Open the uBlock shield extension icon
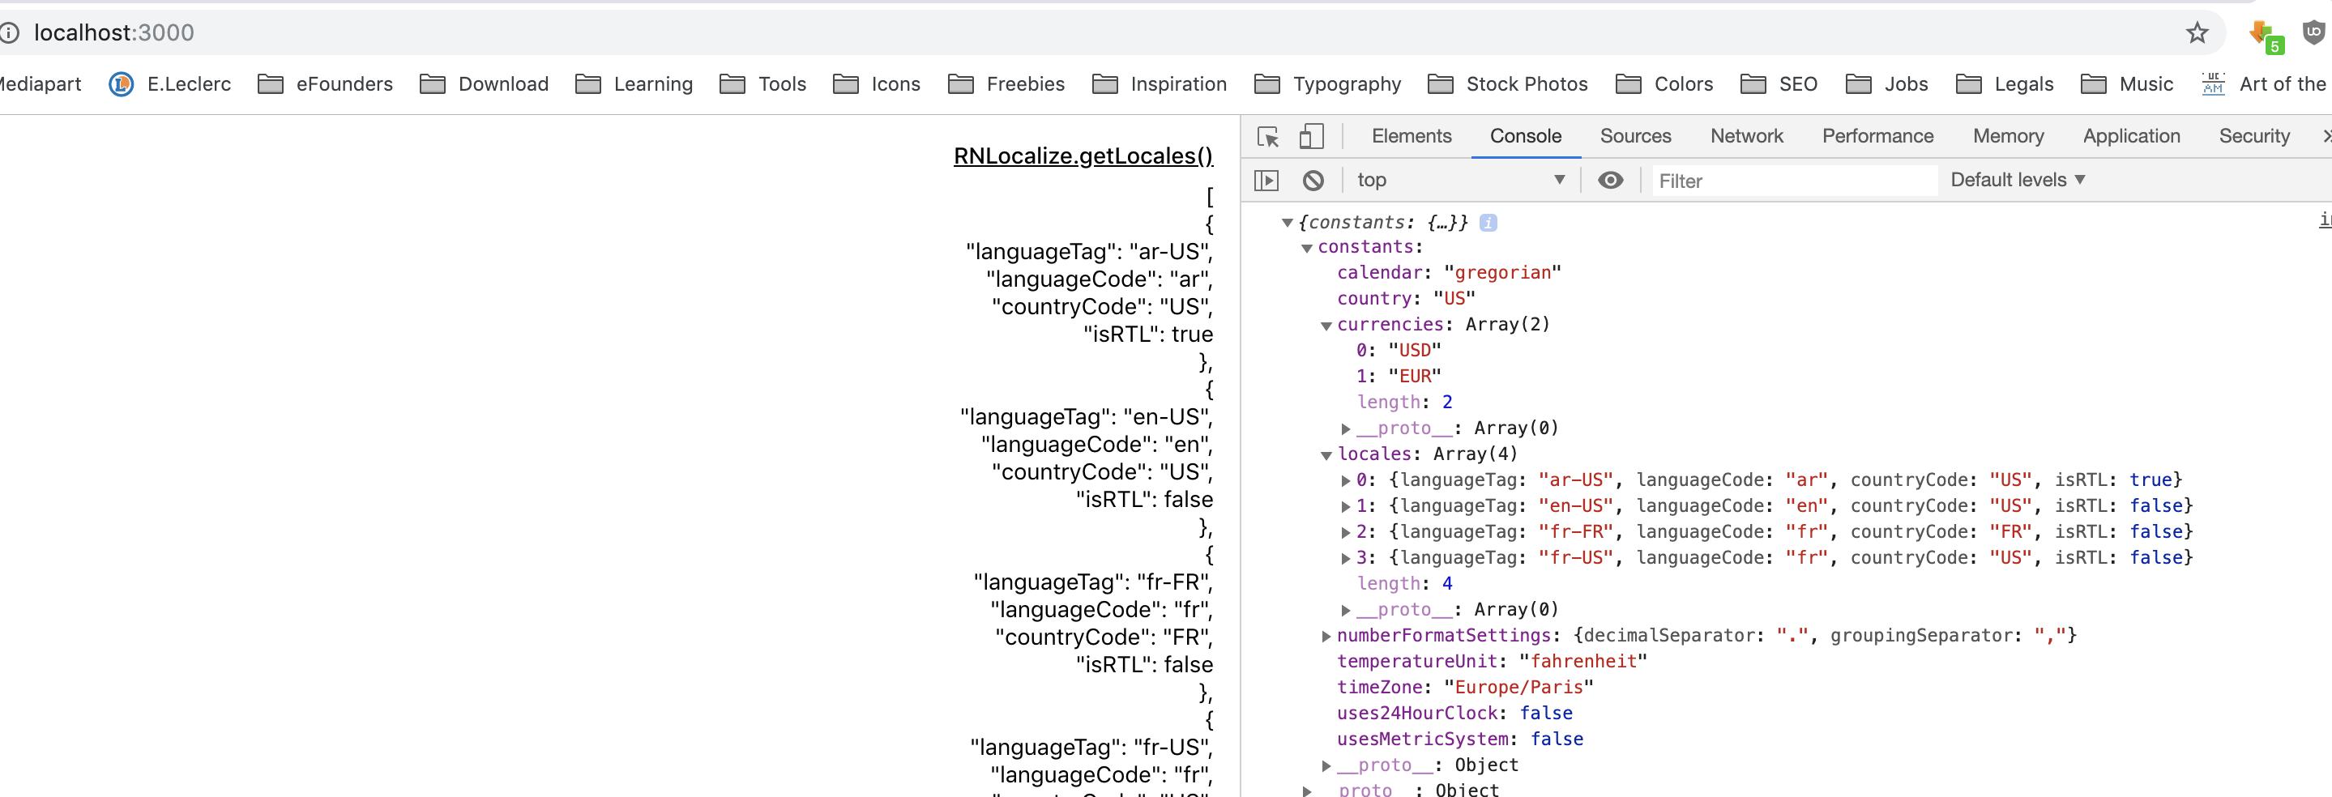The image size is (2332, 797). pos(2314,33)
